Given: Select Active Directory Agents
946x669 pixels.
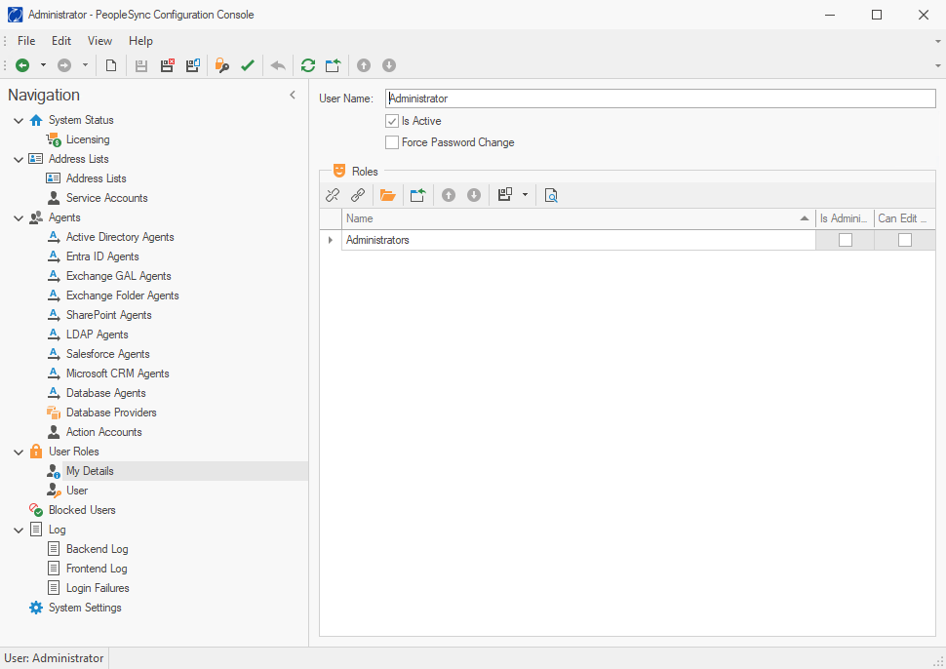Looking at the screenshot, I should [120, 237].
